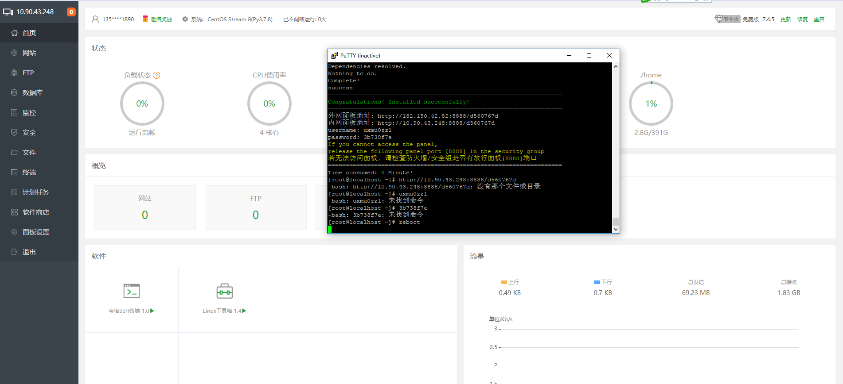Click the orange notification badge 0
843x384 pixels.
[71, 12]
